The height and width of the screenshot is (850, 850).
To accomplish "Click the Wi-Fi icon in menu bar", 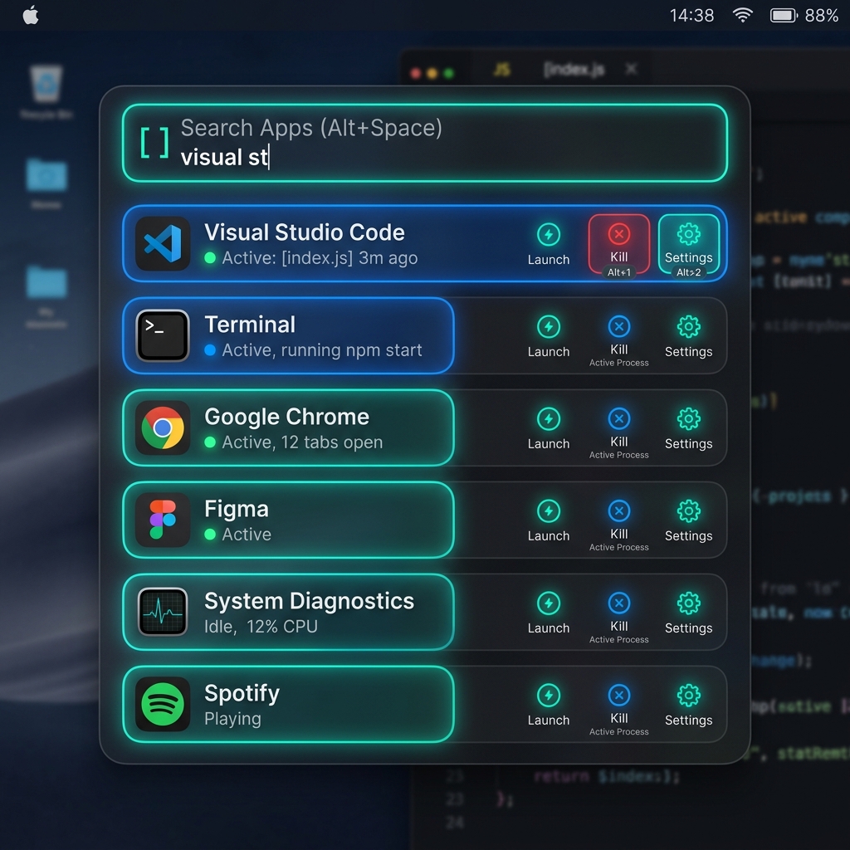I will click(743, 15).
